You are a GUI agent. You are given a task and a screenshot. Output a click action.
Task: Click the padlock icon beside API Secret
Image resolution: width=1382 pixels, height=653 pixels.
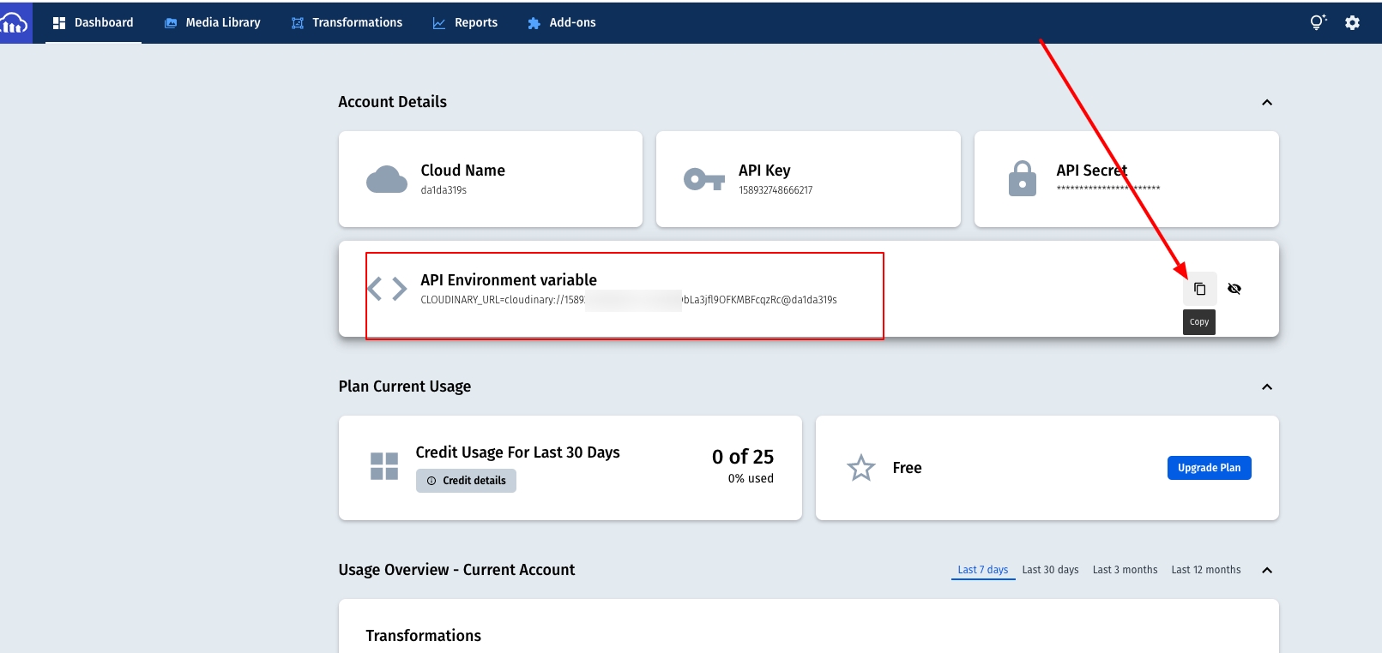(1022, 179)
